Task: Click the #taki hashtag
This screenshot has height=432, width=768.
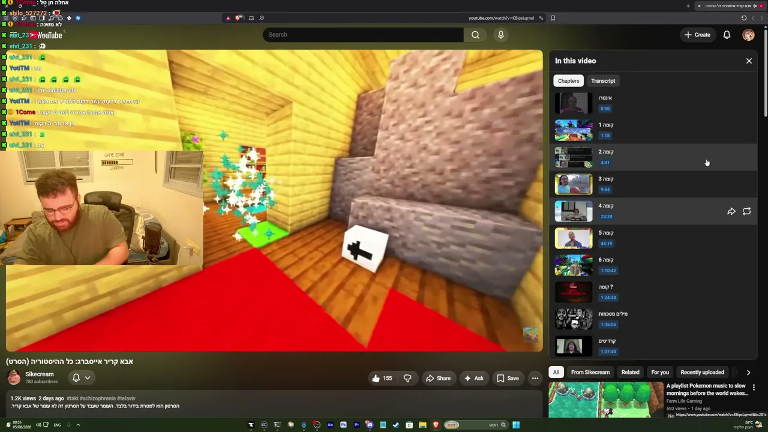Action: click(x=73, y=398)
